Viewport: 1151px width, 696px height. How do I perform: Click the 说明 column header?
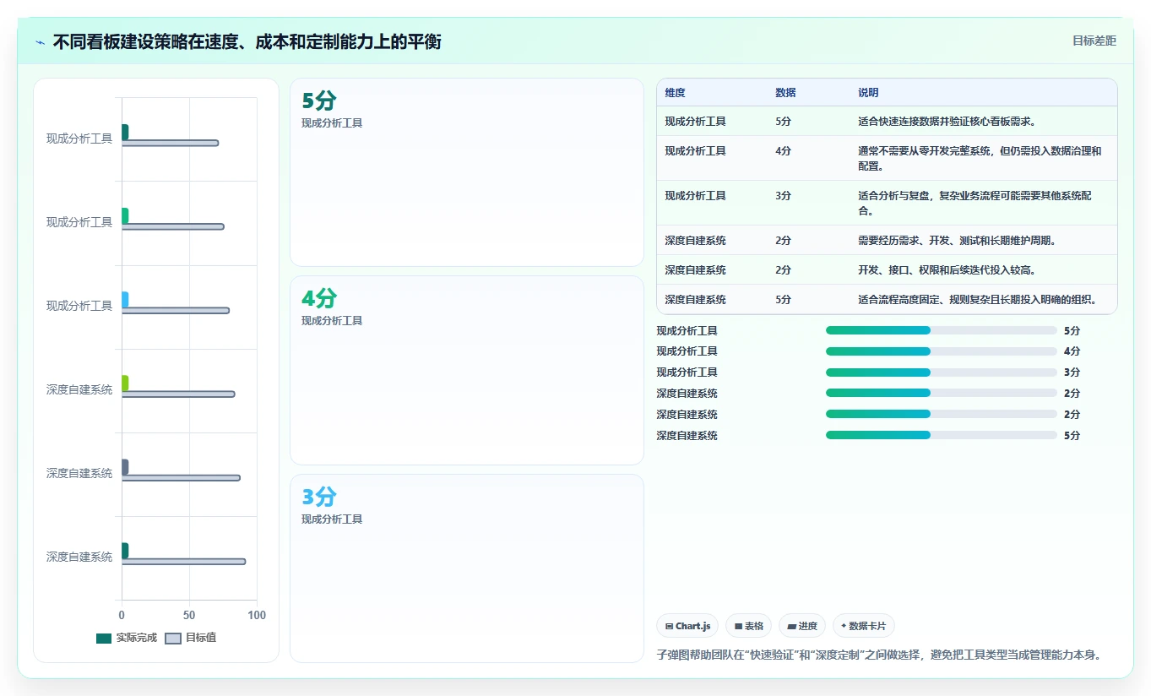pyautogui.click(x=868, y=93)
